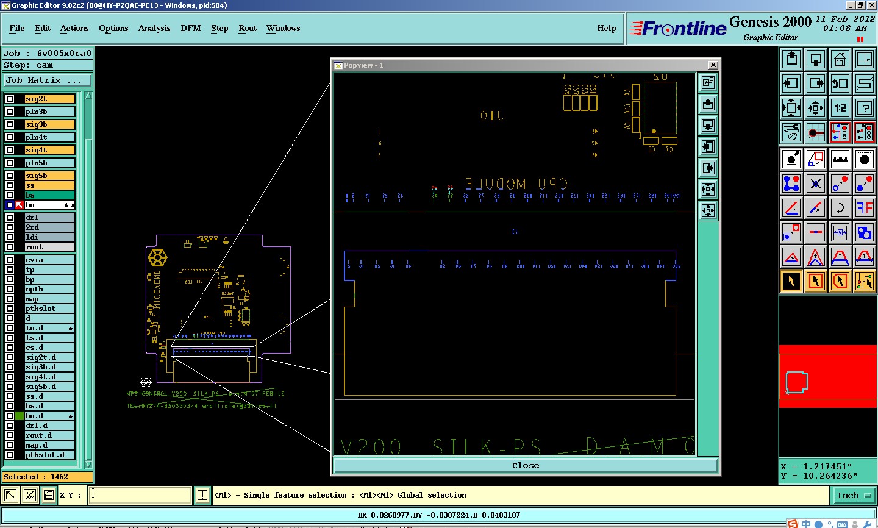Click the black arrow select tool on black background
This screenshot has width=878, height=528.
[791, 281]
